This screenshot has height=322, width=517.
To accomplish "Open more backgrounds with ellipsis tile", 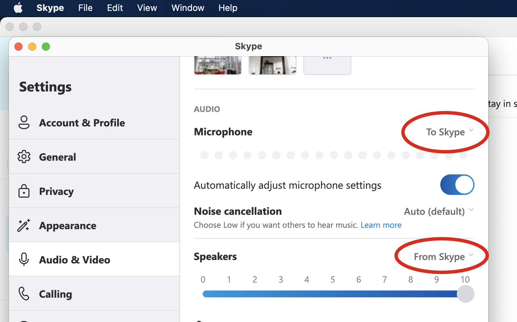I will 327,65.
